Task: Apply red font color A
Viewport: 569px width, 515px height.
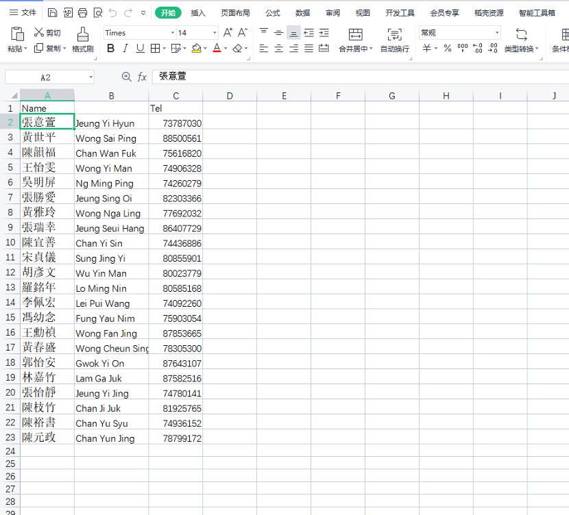Action: tap(217, 48)
